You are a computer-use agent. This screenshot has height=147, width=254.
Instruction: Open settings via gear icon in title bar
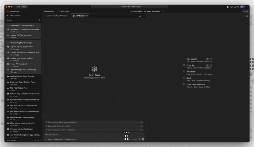click(238, 7)
